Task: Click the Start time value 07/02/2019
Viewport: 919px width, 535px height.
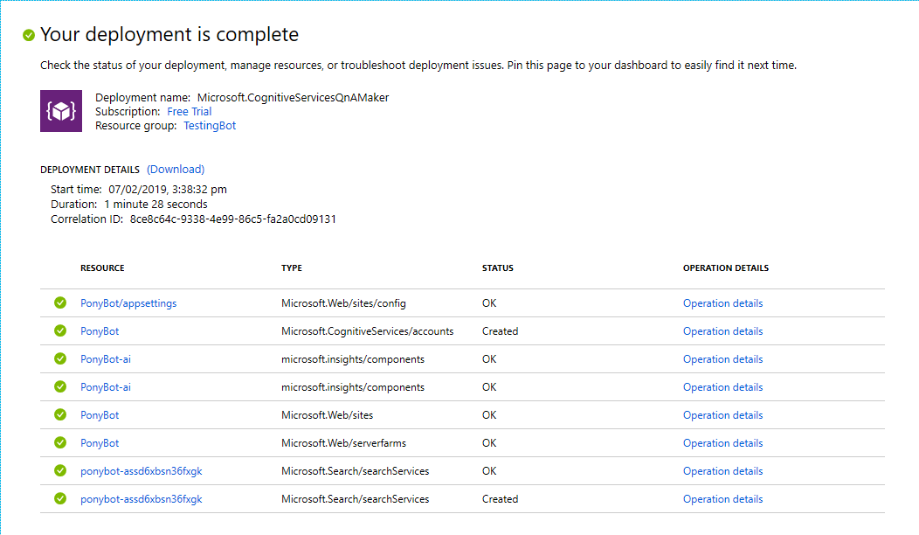Action: click(x=168, y=190)
